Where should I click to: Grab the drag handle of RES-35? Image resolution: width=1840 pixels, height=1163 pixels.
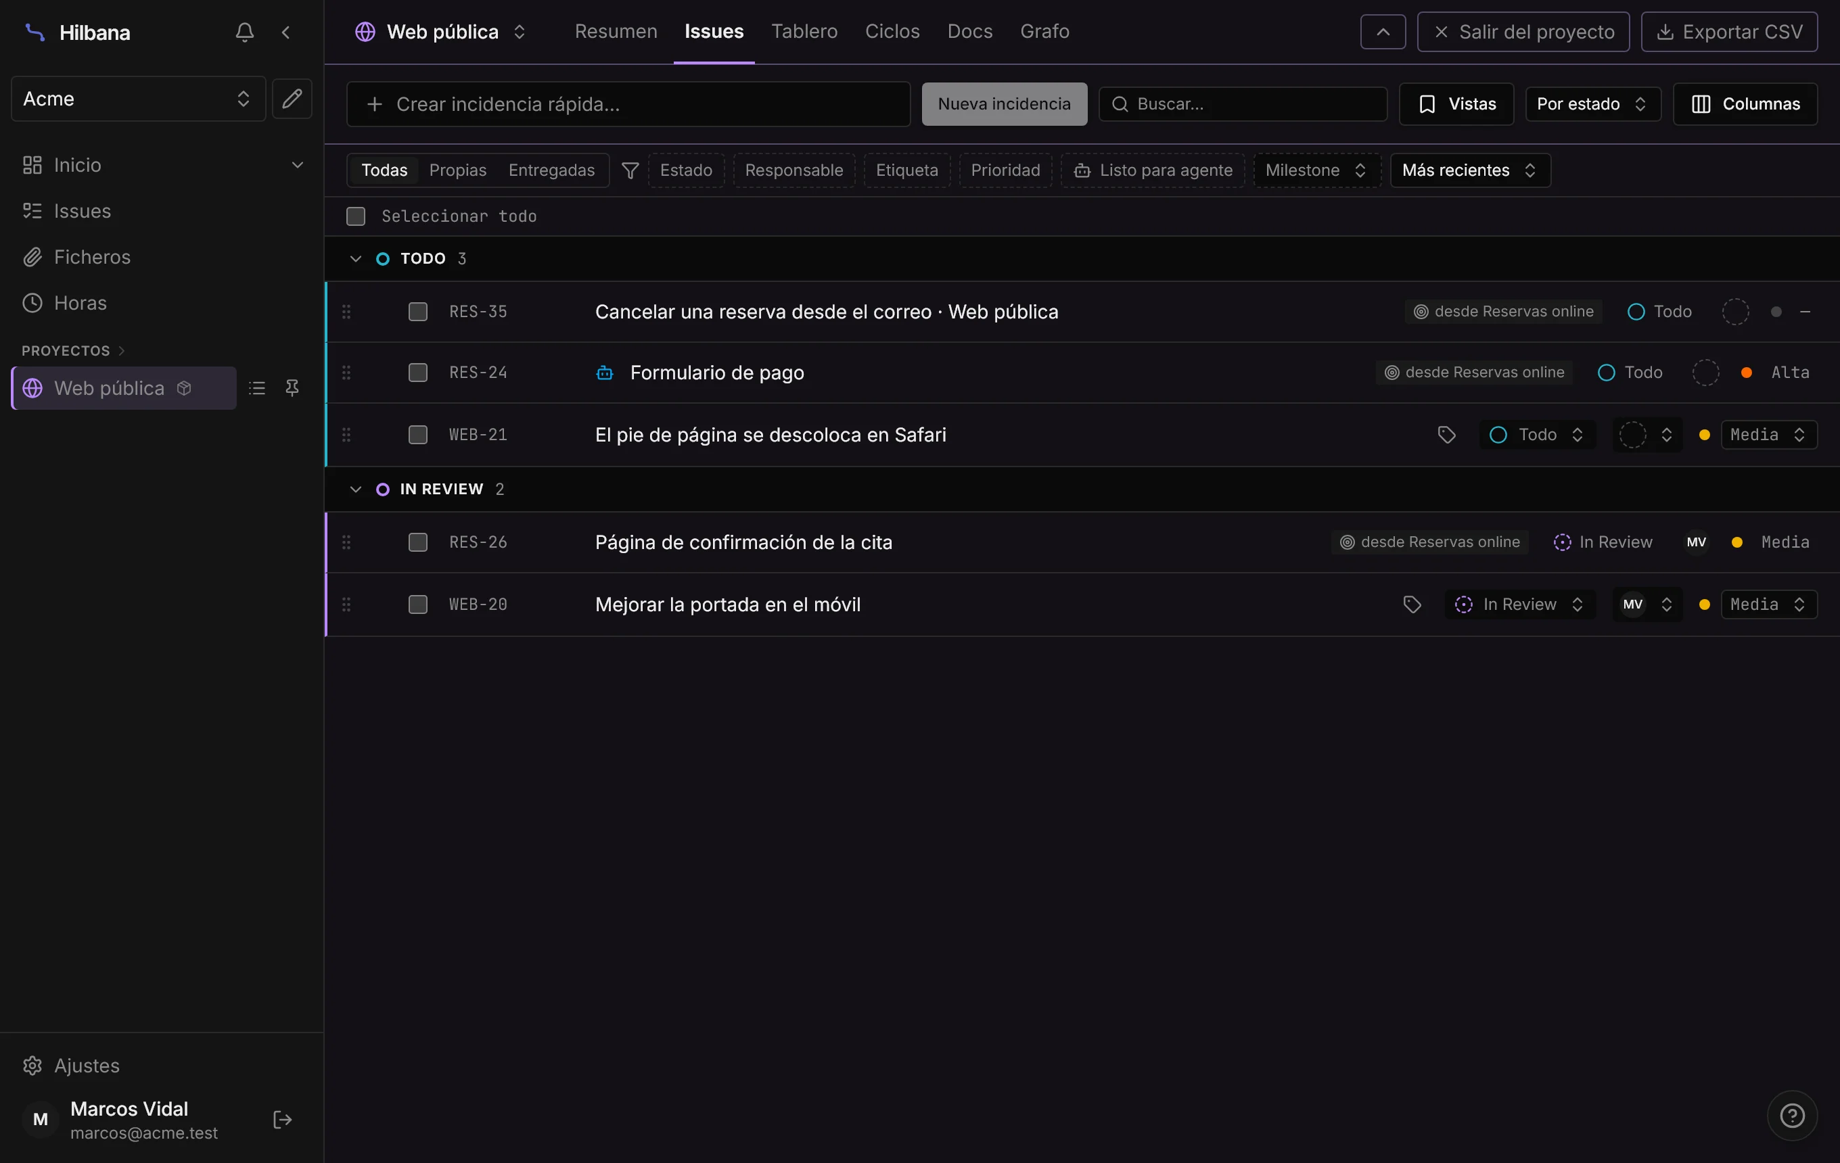click(x=346, y=312)
